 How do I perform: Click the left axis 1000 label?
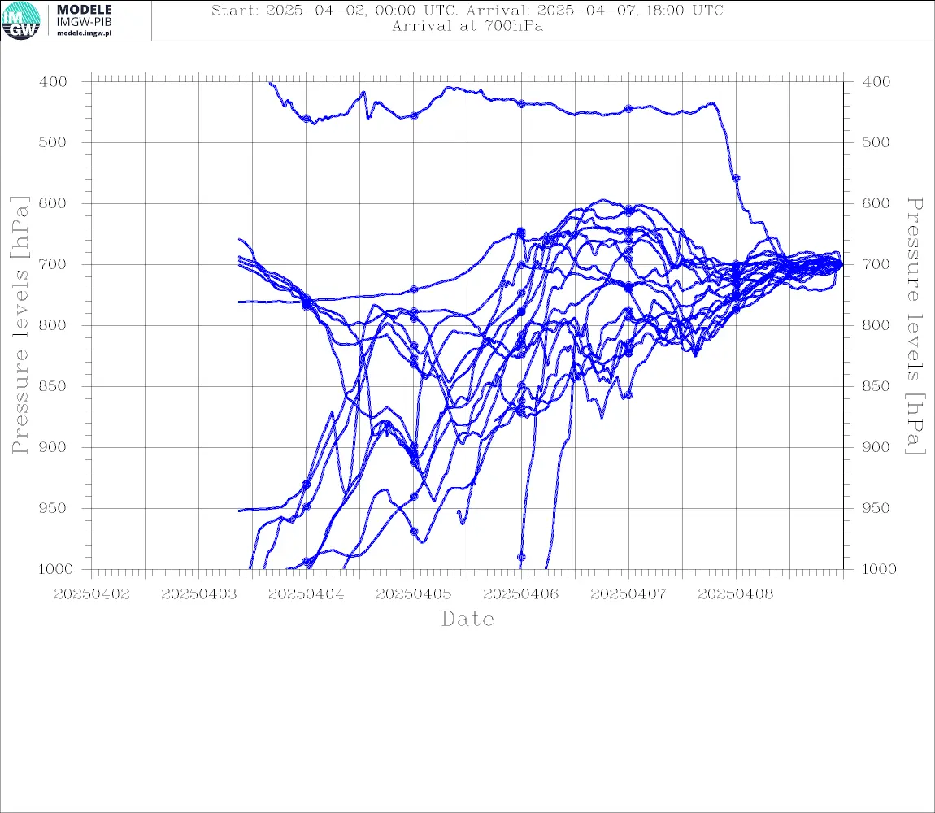(55, 569)
